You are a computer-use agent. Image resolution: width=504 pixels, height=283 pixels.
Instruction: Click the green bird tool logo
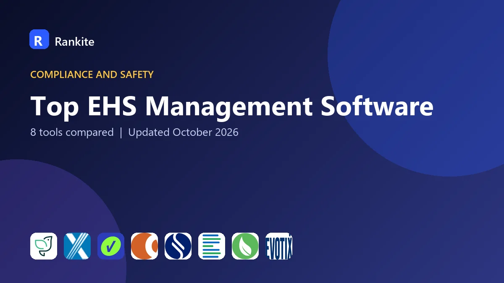44,246
